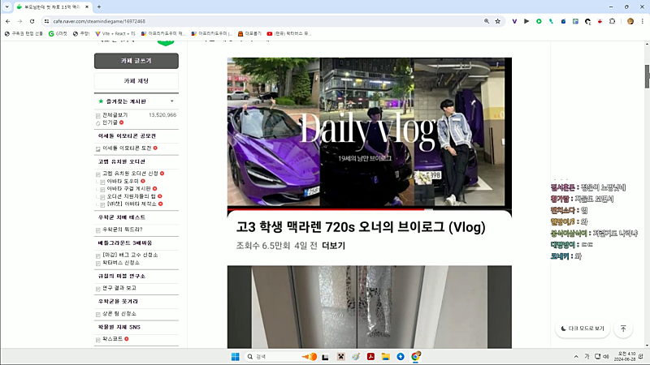Click the second embedded image below the title
The width and height of the screenshot is (650, 365).
coord(370,307)
